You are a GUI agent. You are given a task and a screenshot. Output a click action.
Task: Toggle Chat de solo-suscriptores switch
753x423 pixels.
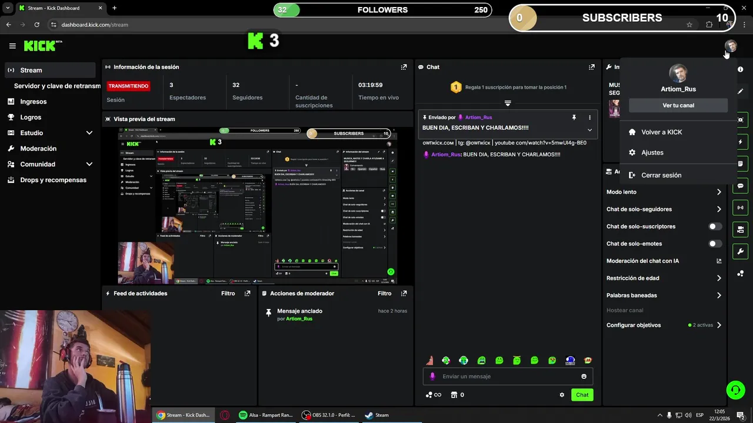[x=715, y=226]
